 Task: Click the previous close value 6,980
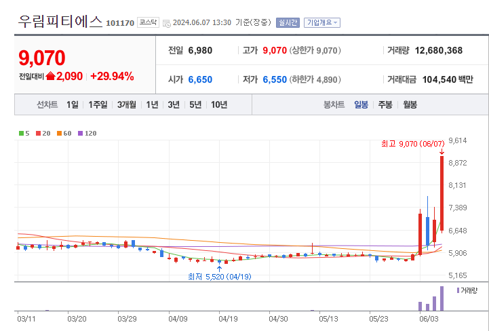click(x=200, y=51)
